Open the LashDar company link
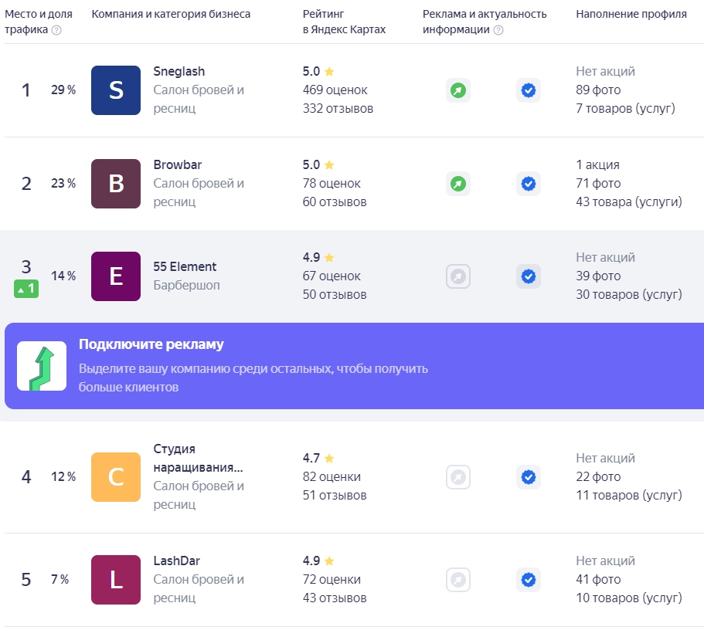Image resolution: width=704 pixels, height=630 pixels. pyautogui.click(x=176, y=561)
